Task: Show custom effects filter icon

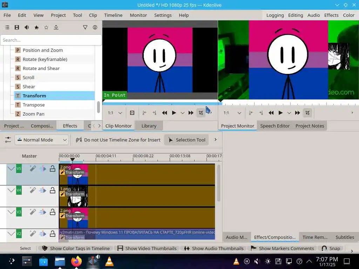Action: (x=36, y=27)
